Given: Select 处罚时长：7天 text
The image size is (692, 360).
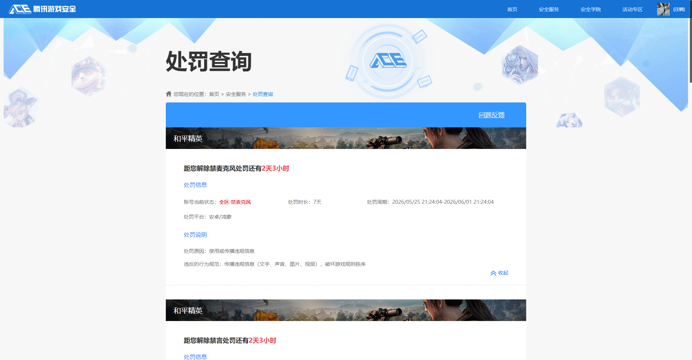Looking at the screenshot, I should click(x=305, y=202).
